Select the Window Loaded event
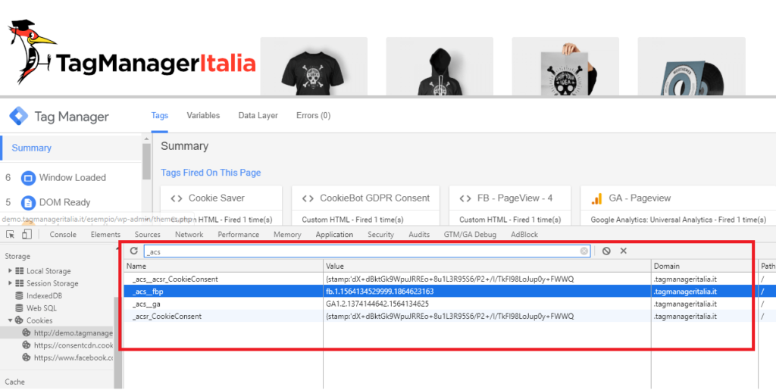Viewport: 776px width, 390px height. 72,177
